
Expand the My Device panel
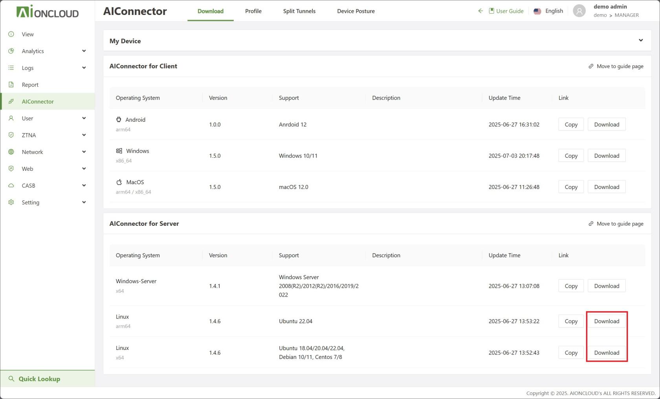(x=641, y=40)
